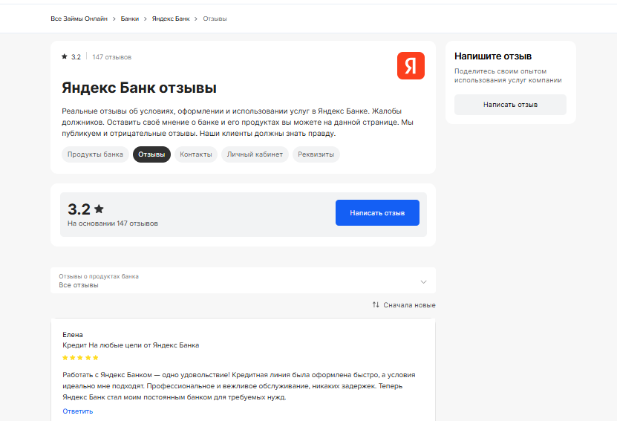Click the blue Написать отзыв button
The height and width of the screenshot is (421, 617).
tap(377, 213)
